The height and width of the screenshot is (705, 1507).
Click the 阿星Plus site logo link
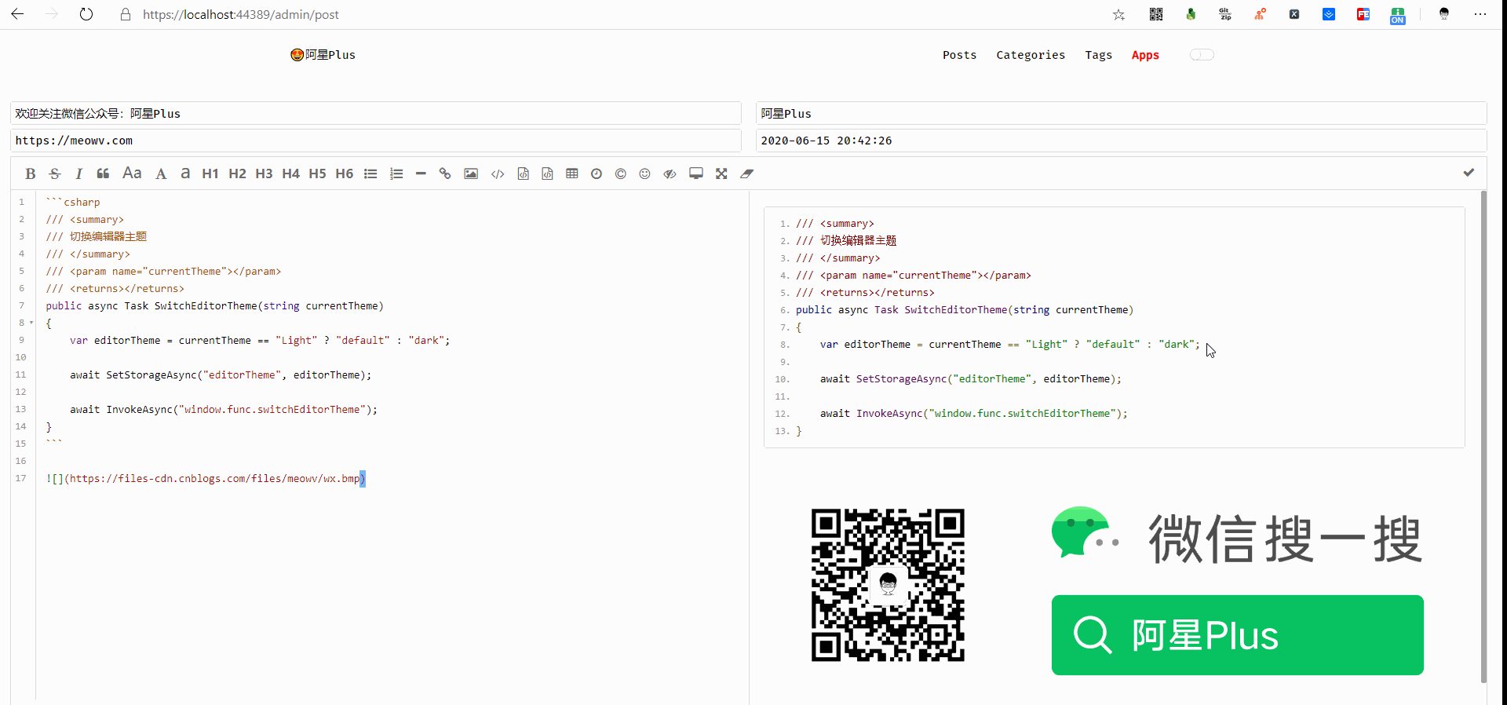323,55
